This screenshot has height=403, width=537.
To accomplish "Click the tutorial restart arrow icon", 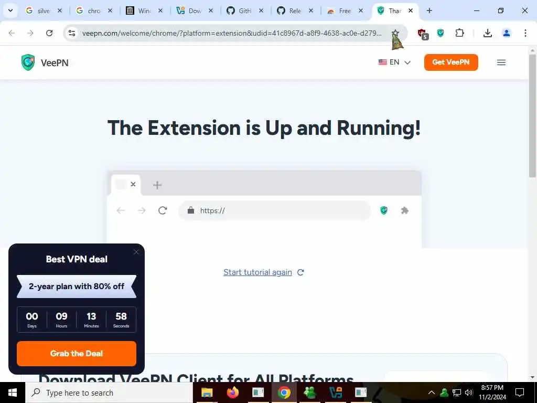I will click(300, 272).
